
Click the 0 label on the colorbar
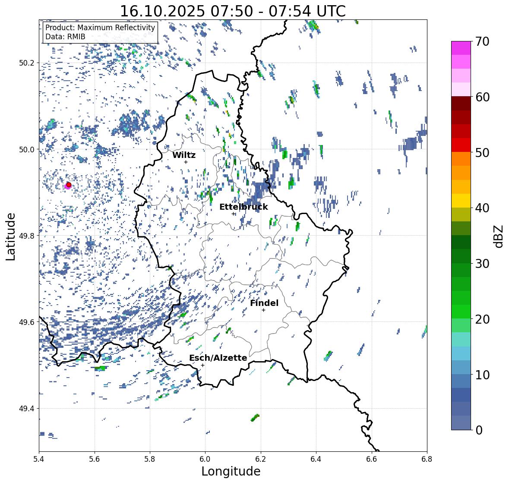pyautogui.click(x=479, y=430)
